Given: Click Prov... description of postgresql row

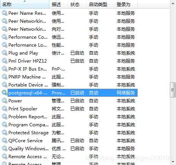Looking at the screenshot, I should click(59, 93).
